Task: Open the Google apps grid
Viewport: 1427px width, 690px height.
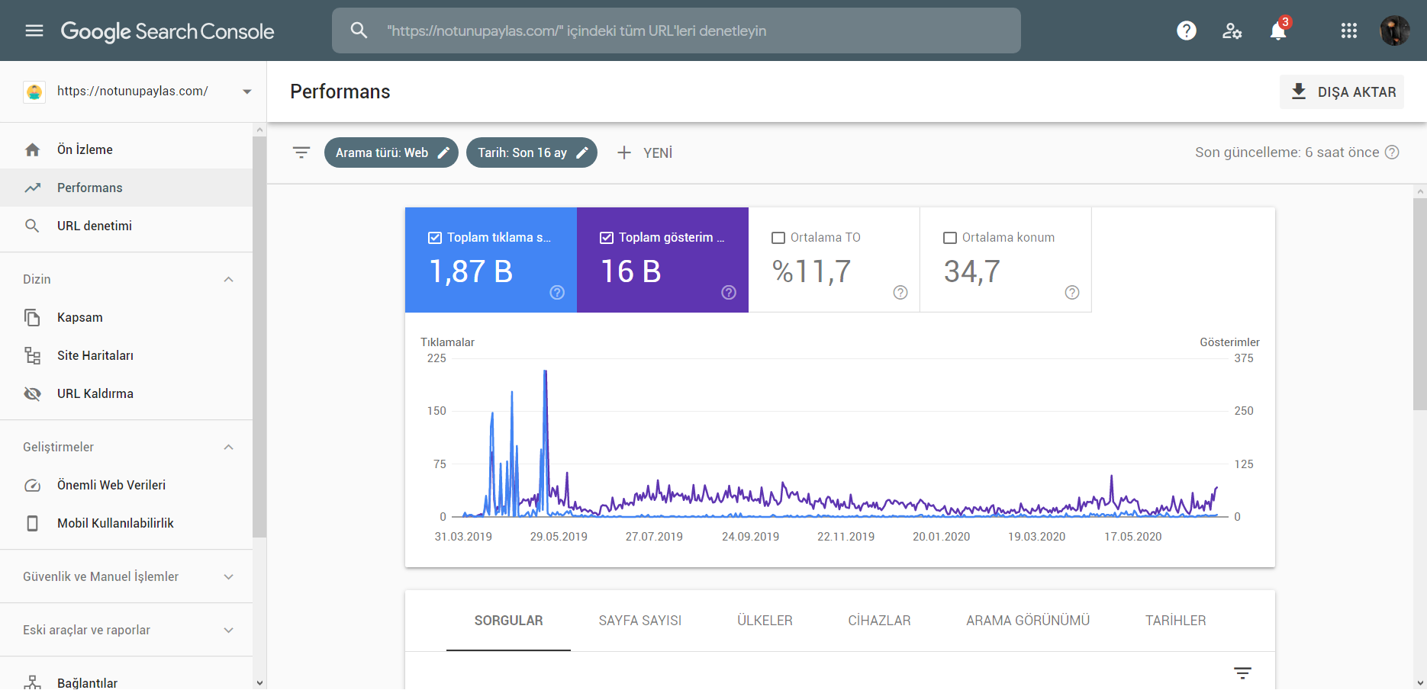Action: pyautogui.click(x=1349, y=30)
